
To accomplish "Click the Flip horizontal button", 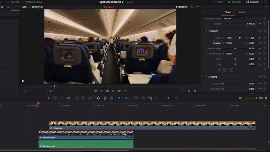I will (x=225, y=70).
